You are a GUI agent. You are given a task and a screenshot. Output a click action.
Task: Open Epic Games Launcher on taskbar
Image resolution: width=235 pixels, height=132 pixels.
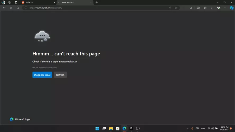click(131, 128)
